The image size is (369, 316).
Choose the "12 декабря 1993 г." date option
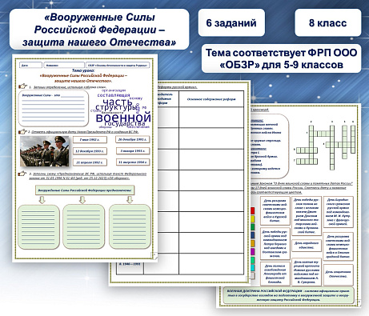click(90, 151)
